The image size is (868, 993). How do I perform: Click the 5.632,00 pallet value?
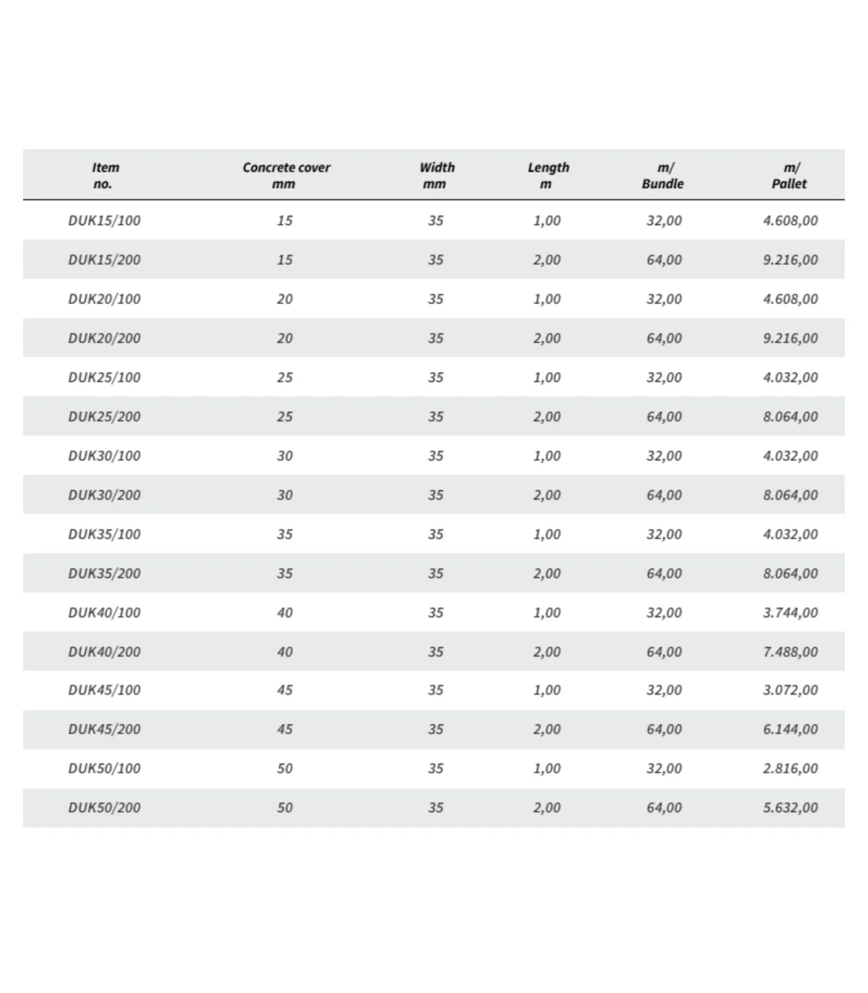(x=790, y=808)
